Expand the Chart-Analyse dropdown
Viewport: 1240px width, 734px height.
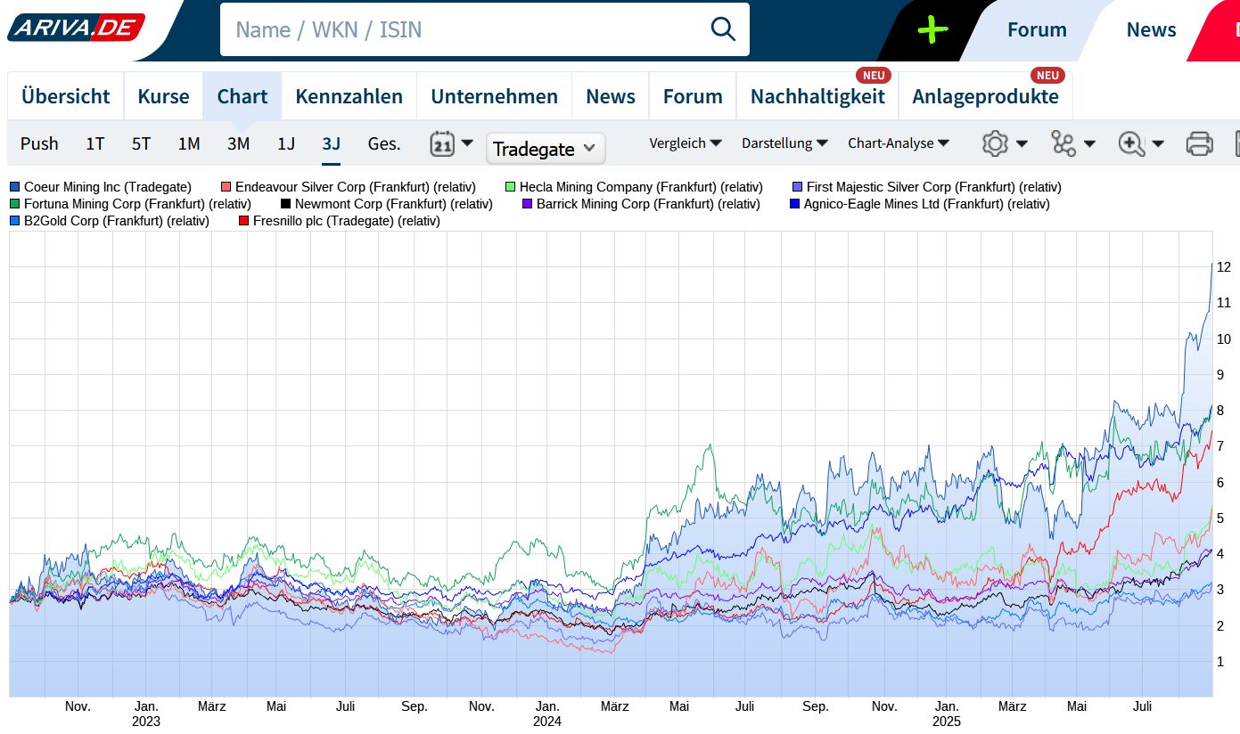click(x=898, y=143)
